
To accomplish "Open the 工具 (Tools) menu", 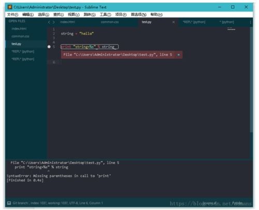I will pos(105,14).
